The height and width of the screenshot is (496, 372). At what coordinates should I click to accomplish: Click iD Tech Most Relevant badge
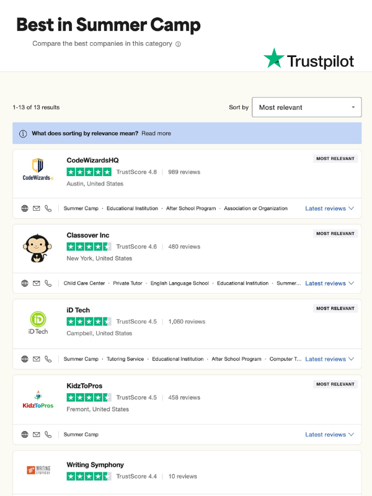[x=335, y=309]
